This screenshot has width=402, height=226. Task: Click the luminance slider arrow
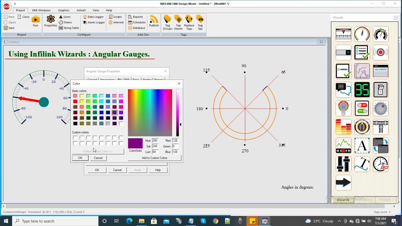point(180,125)
